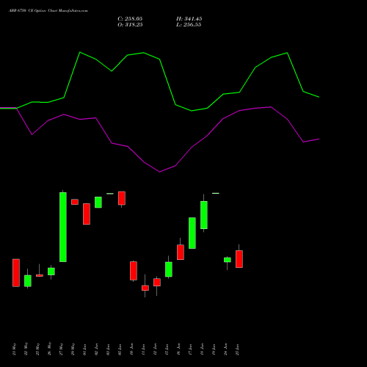The image size is (367, 367).
Task: Select the open value O: 318.25
Action: click(x=130, y=25)
